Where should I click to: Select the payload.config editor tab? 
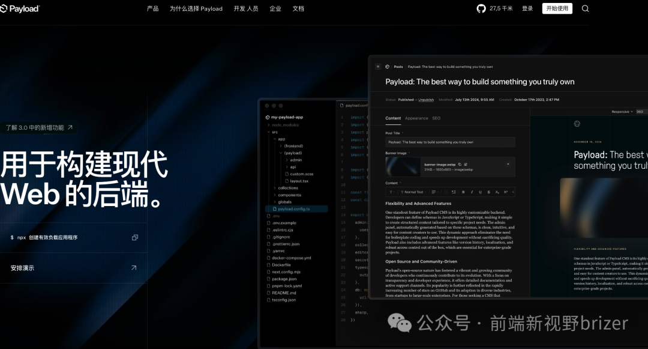(x=353, y=106)
